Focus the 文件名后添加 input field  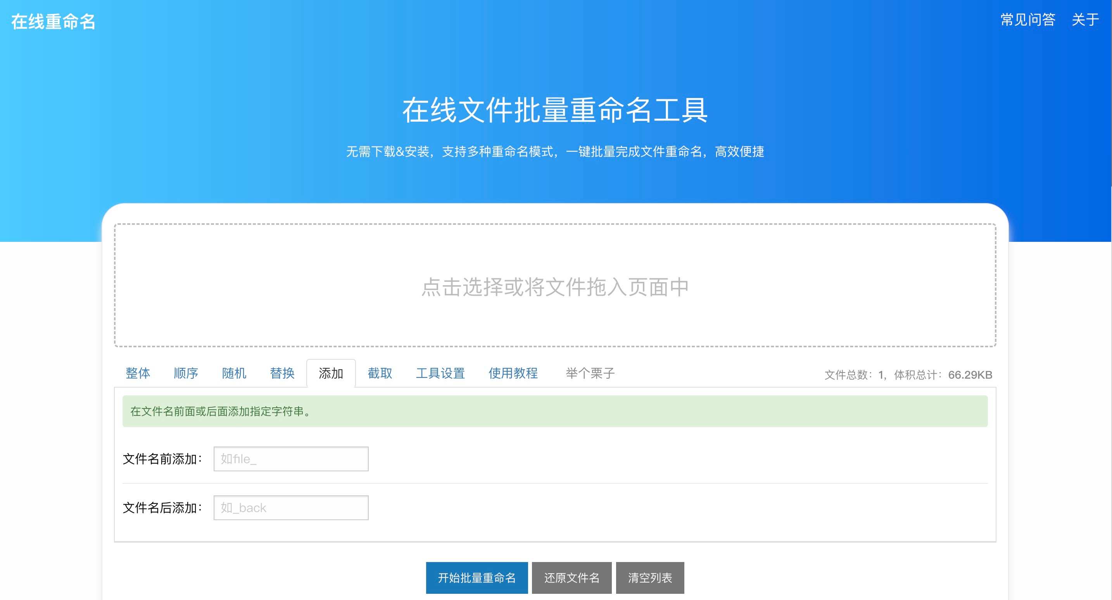[x=290, y=508]
